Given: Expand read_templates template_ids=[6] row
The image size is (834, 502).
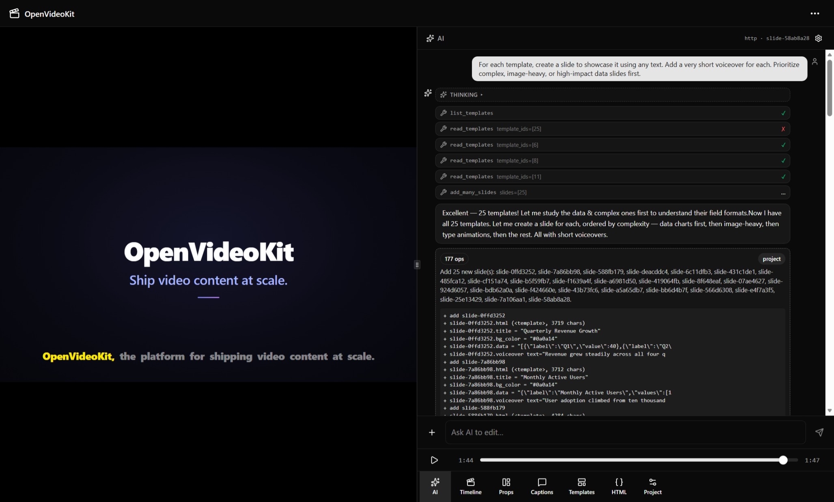Looking at the screenshot, I should tap(612, 144).
